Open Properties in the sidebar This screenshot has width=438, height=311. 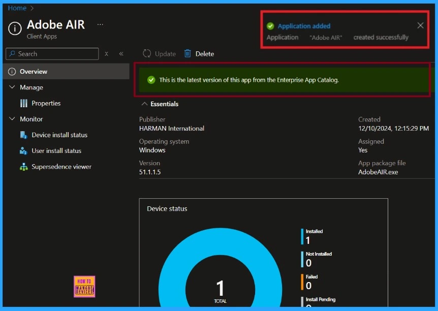pos(46,103)
